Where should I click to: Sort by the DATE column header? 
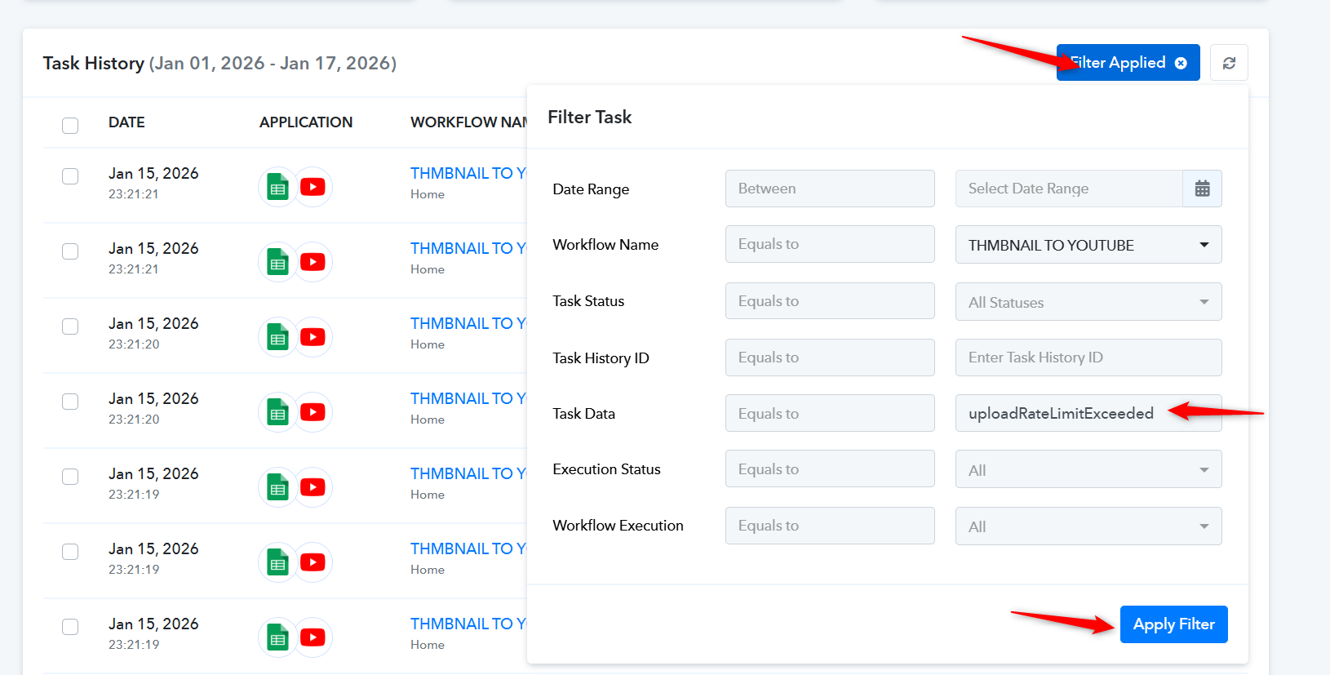tap(126, 122)
